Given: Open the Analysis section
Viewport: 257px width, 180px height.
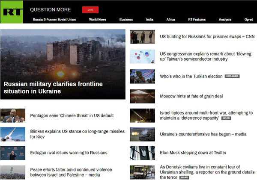Looking at the screenshot, I should coord(225,20).
